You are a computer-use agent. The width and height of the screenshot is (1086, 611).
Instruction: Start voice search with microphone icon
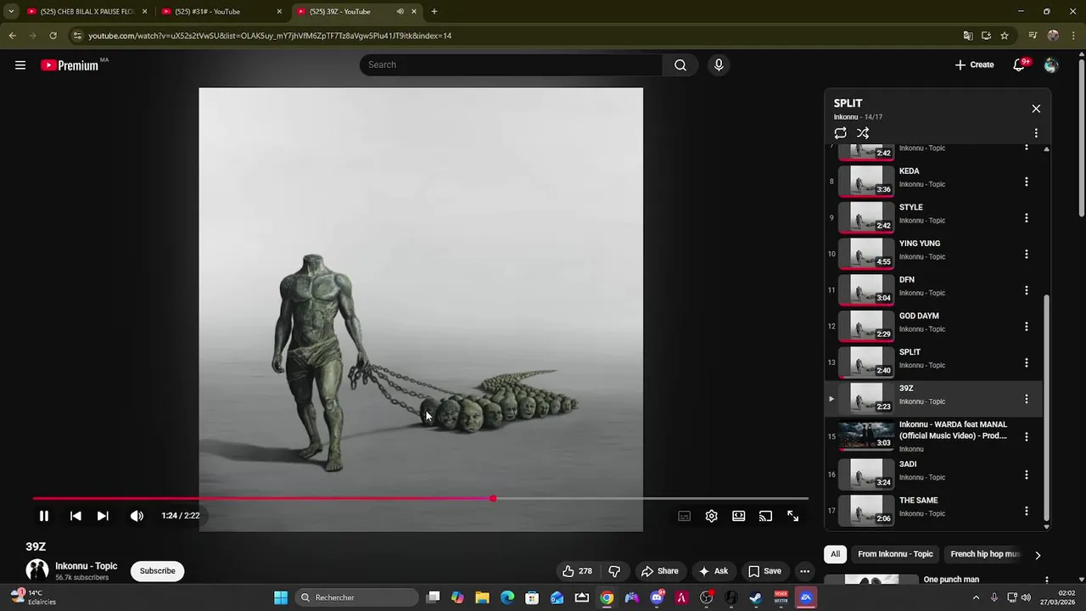point(719,64)
